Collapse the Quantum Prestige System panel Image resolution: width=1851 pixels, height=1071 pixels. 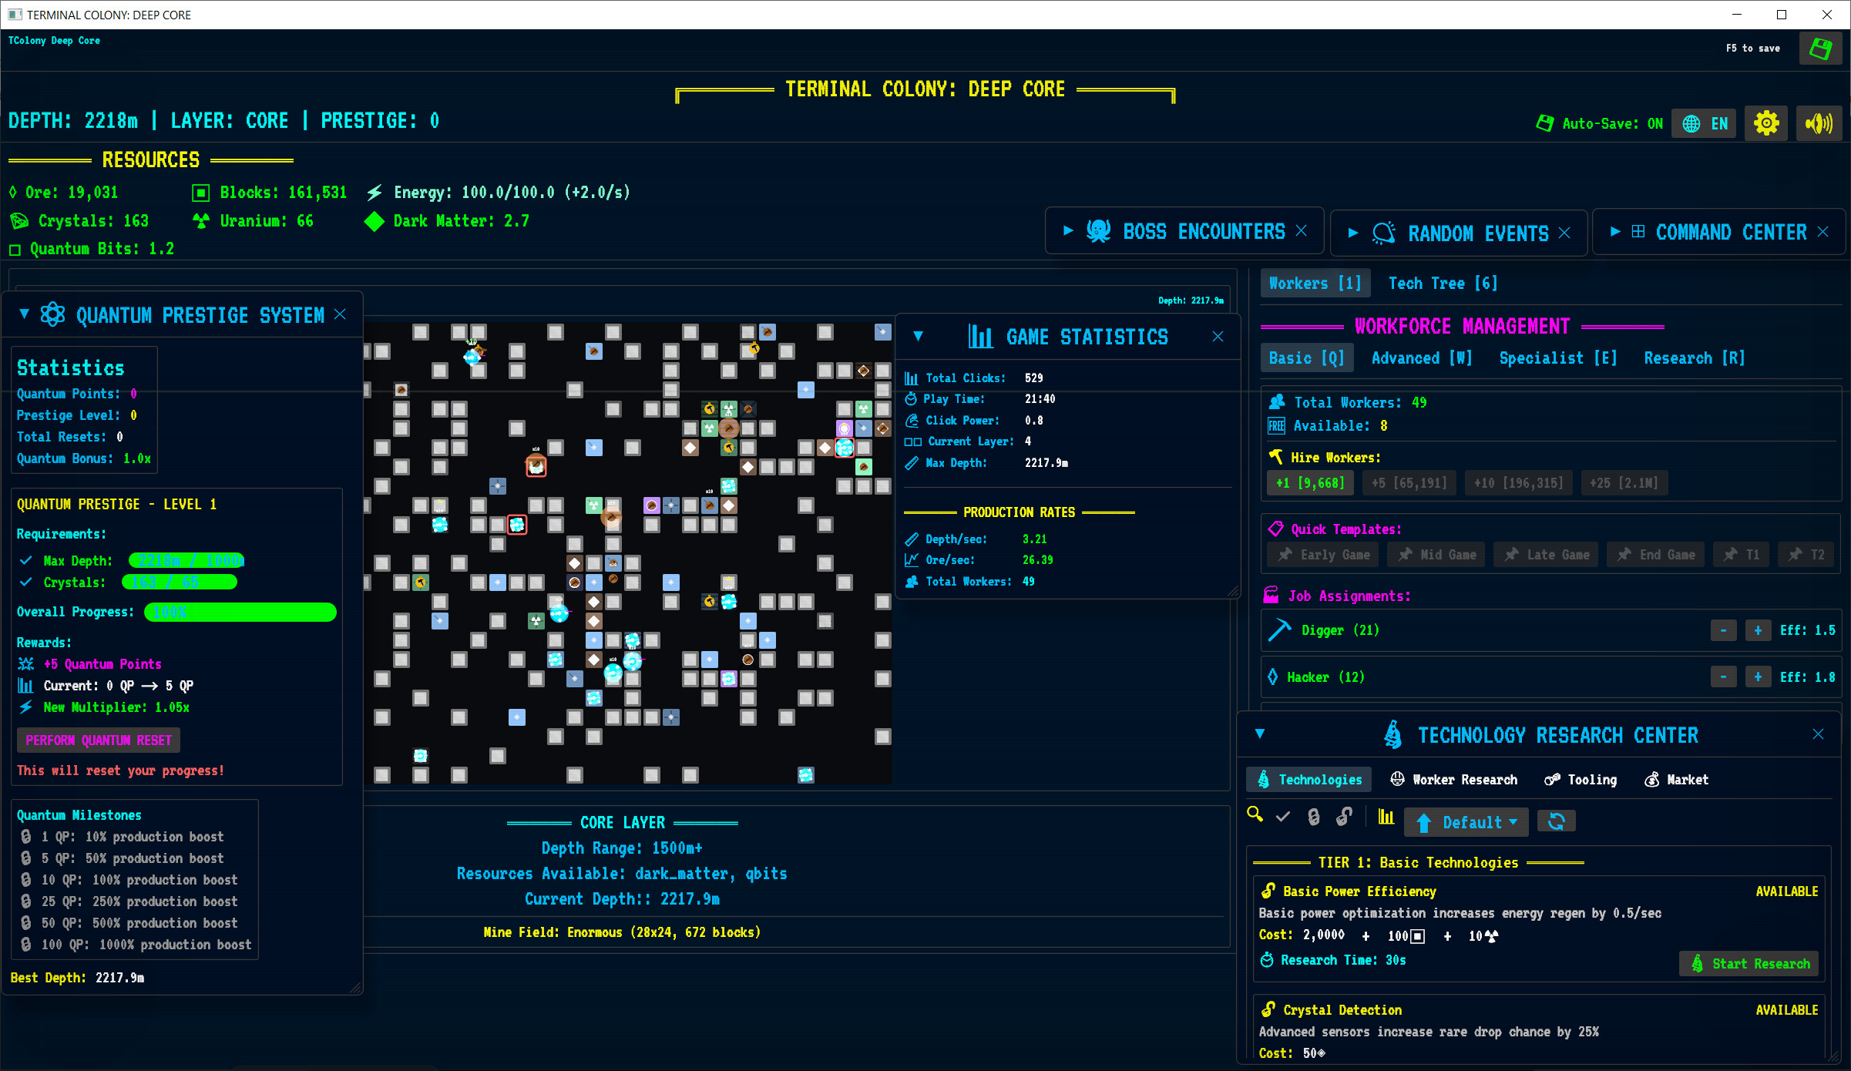(23, 314)
